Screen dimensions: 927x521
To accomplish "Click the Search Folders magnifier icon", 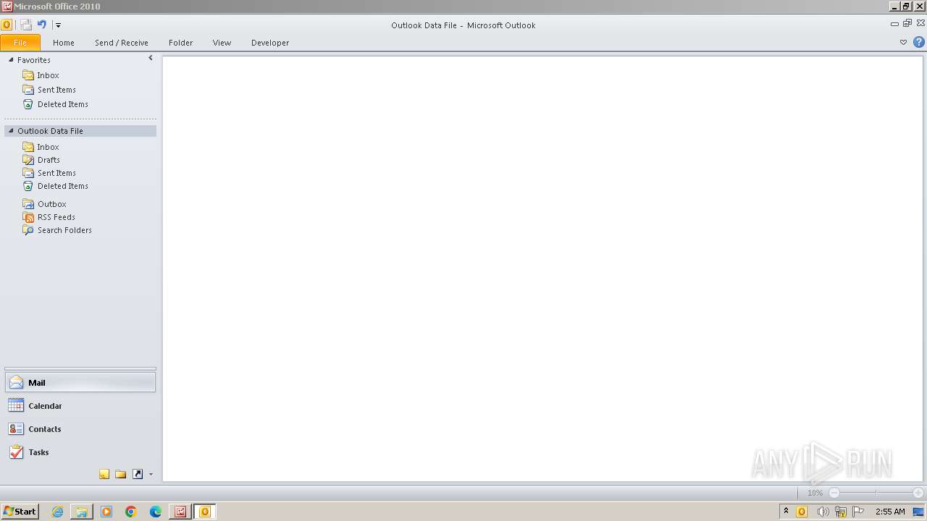I will click(28, 230).
